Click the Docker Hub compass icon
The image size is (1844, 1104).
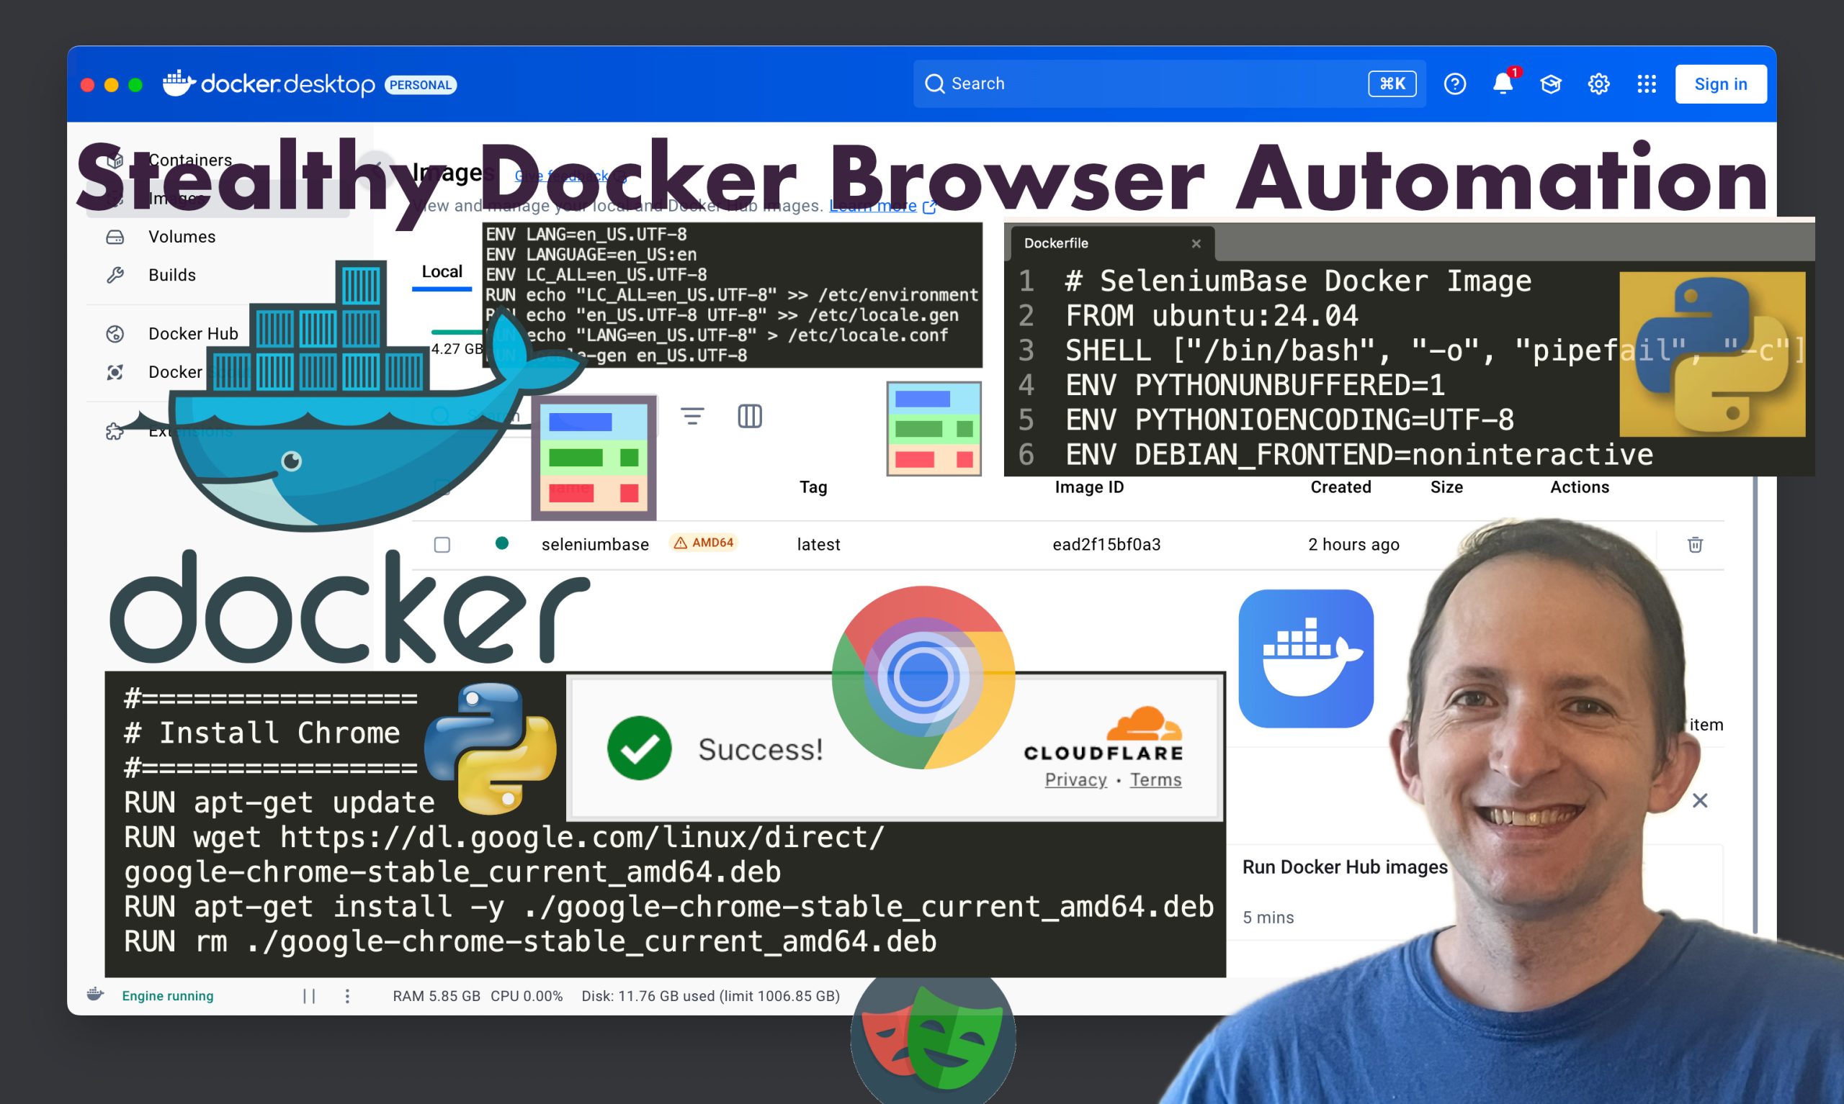(x=115, y=334)
